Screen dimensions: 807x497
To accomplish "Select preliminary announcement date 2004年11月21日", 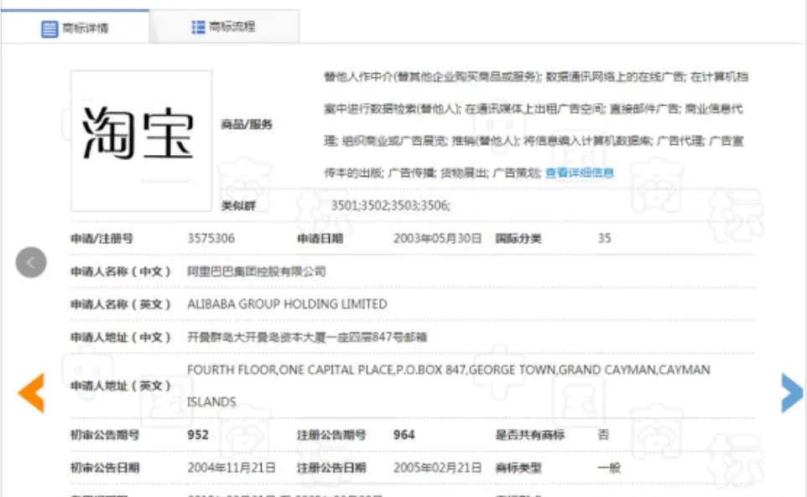I will point(232,468).
